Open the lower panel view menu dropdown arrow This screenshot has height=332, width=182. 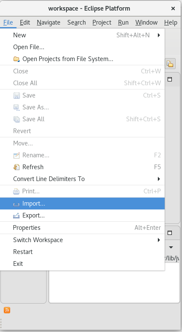point(171,247)
